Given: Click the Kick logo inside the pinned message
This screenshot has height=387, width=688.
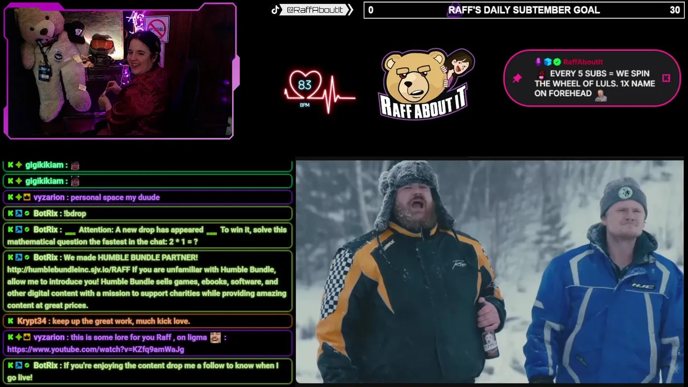Looking at the screenshot, I should [x=666, y=78].
